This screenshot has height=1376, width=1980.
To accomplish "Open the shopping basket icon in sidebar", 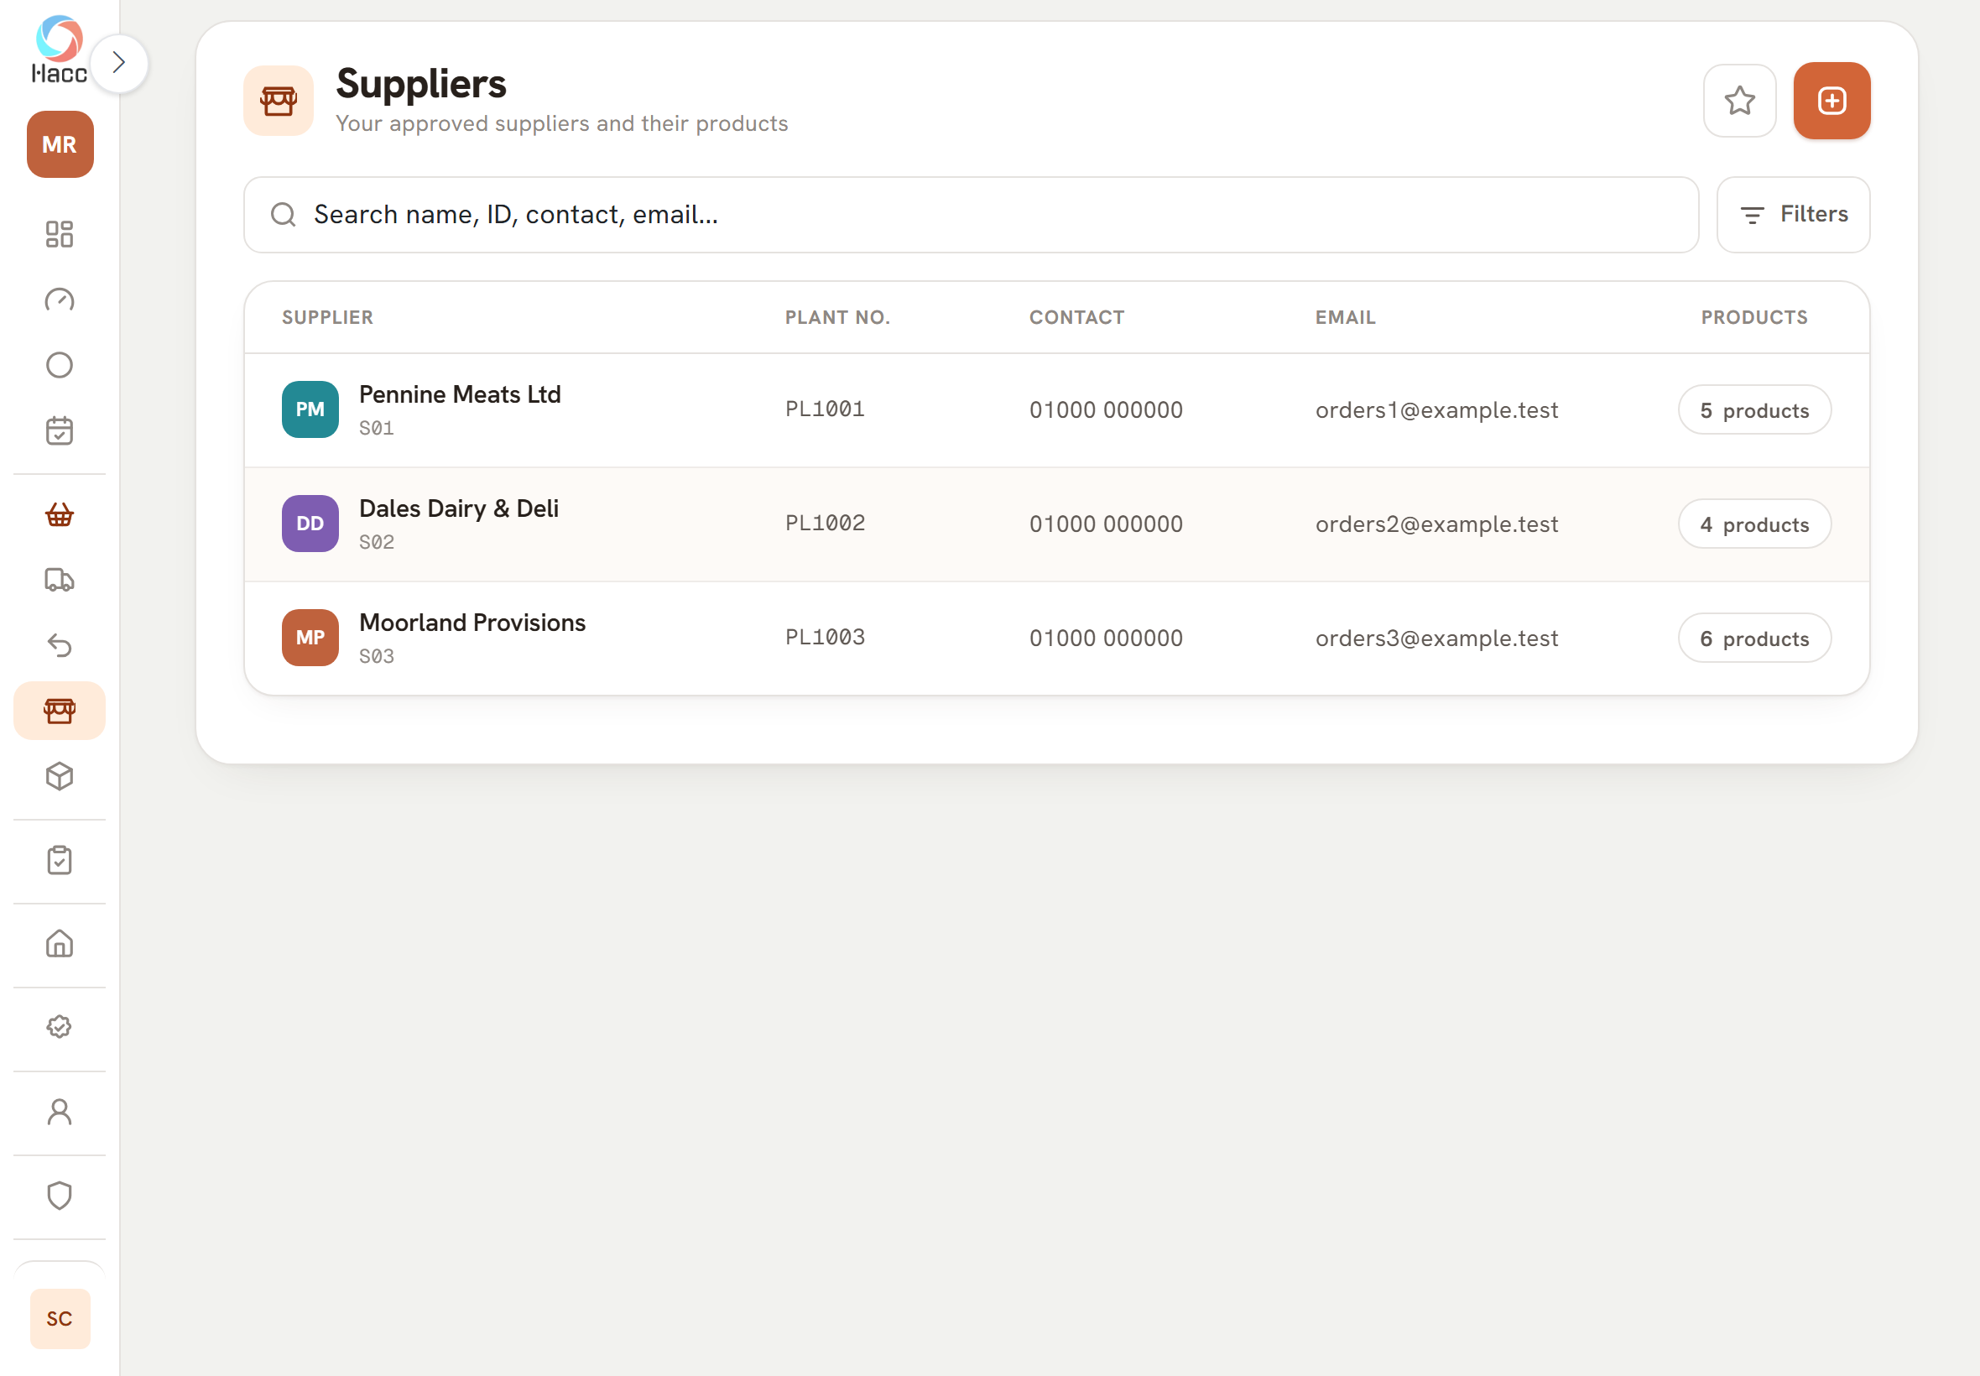I will tap(60, 514).
